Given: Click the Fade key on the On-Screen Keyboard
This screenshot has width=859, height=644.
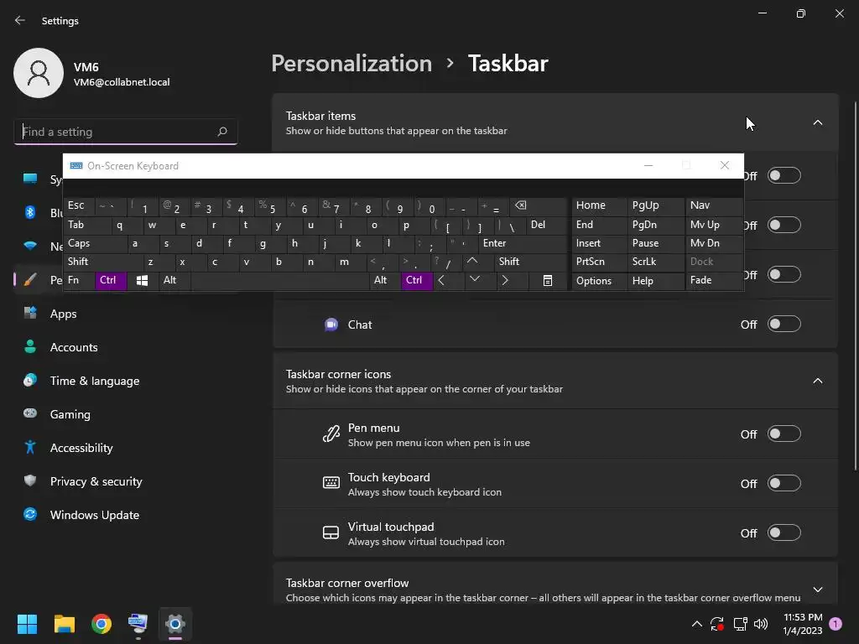Looking at the screenshot, I should (x=714, y=280).
